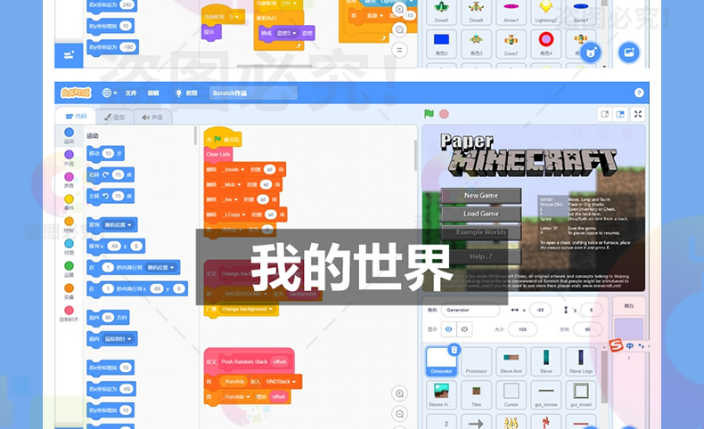Select the 侦测 sensing block category
This screenshot has height=429, width=704.
(69, 247)
